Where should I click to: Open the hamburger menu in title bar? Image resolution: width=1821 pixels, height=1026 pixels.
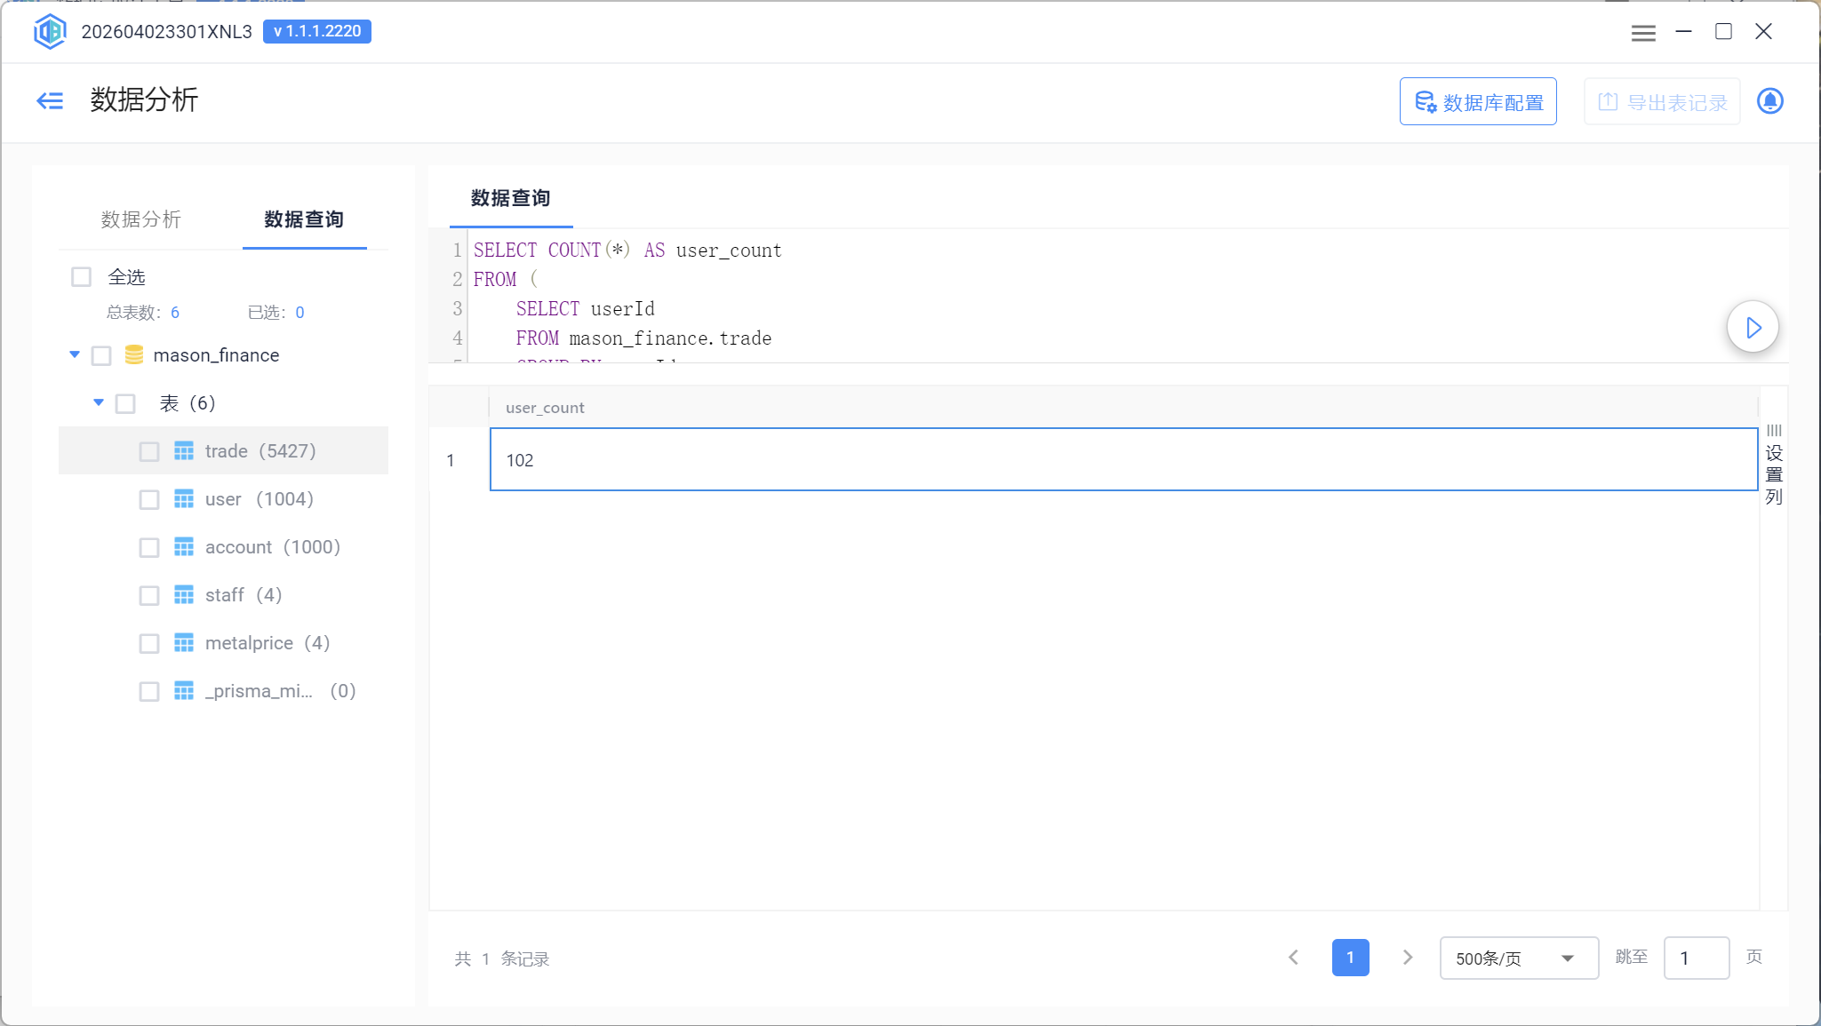click(x=1643, y=32)
